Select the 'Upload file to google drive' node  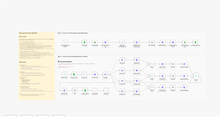185,42
